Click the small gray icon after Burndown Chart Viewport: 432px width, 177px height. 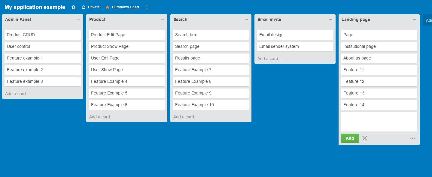pos(147,7)
